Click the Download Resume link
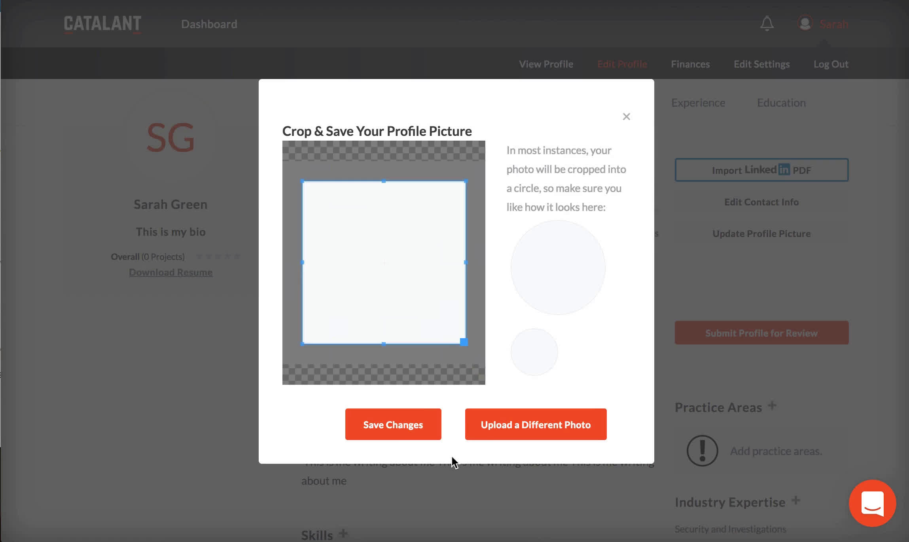Image resolution: width=909 pixels, height=542 pixels. click(x=170, y=272)
